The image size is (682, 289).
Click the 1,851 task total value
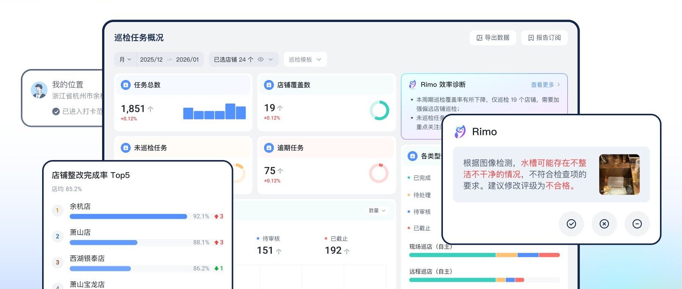click(x=133, y=109)
